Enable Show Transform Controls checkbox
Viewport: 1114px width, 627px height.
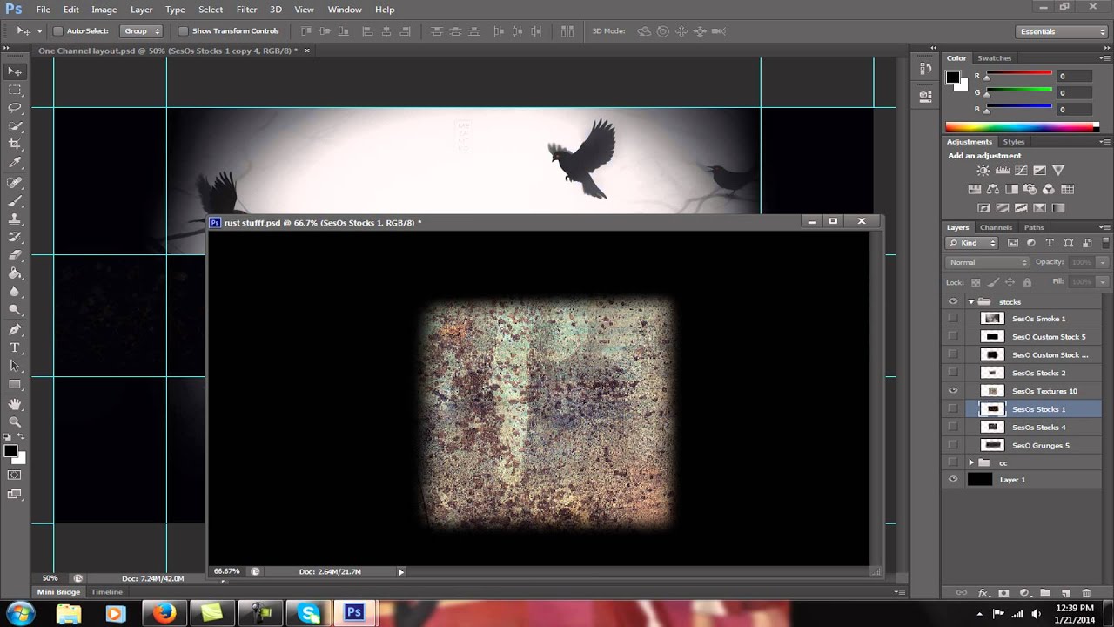coord(183,31)
